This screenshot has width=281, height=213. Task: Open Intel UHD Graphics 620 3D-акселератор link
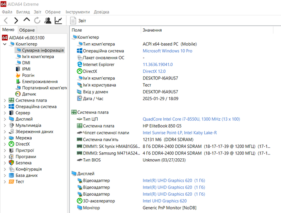(164, 201)
